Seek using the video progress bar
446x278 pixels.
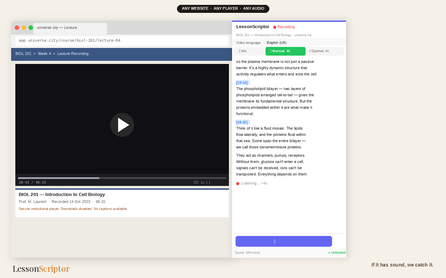point(122,178)
